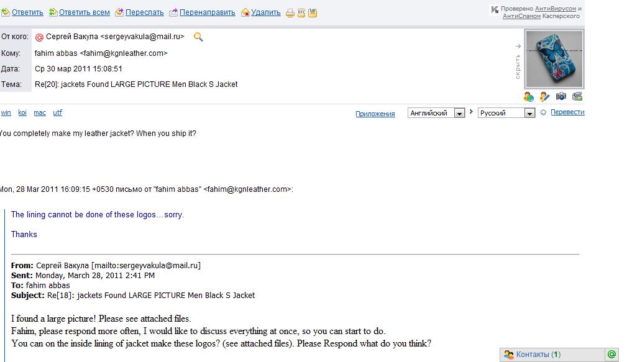
Task: Open sender's photos camera icon
Action: pyautogui.click(x=561, y=96)
